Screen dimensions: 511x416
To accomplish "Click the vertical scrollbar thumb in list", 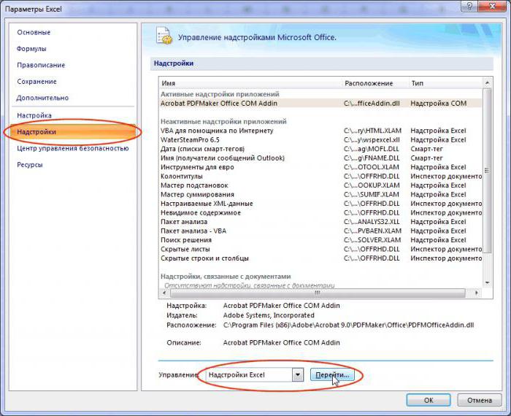I will point(487,170).
